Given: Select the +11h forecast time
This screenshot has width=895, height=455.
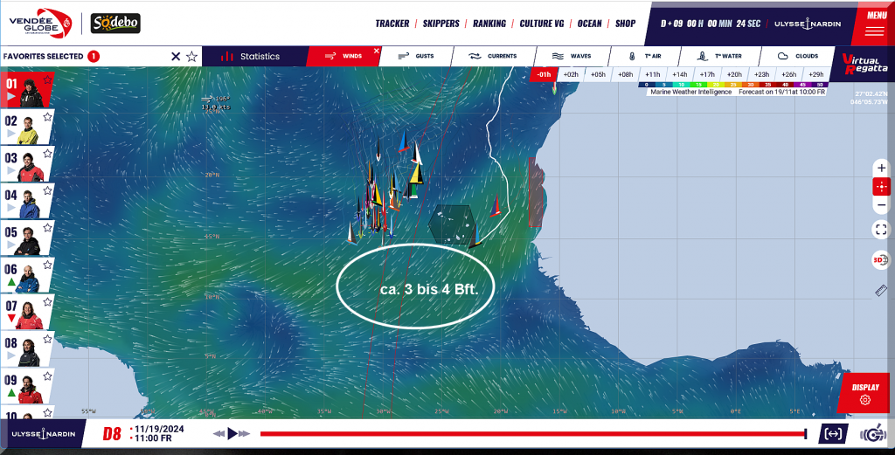Looking at the screenshot, I should (x=653, y=75).
